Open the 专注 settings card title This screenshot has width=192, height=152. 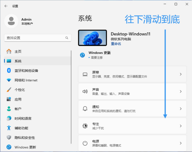point(95,124)
